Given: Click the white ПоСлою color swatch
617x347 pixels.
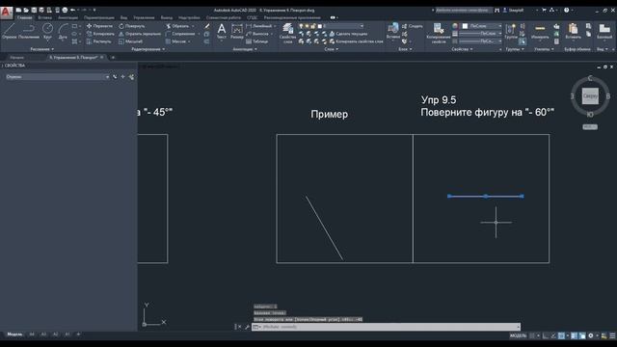Looking at the screenshot, I should tap(465, 26).
